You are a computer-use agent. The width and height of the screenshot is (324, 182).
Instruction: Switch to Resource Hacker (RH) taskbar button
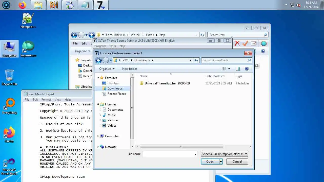[x=54, y=5]
